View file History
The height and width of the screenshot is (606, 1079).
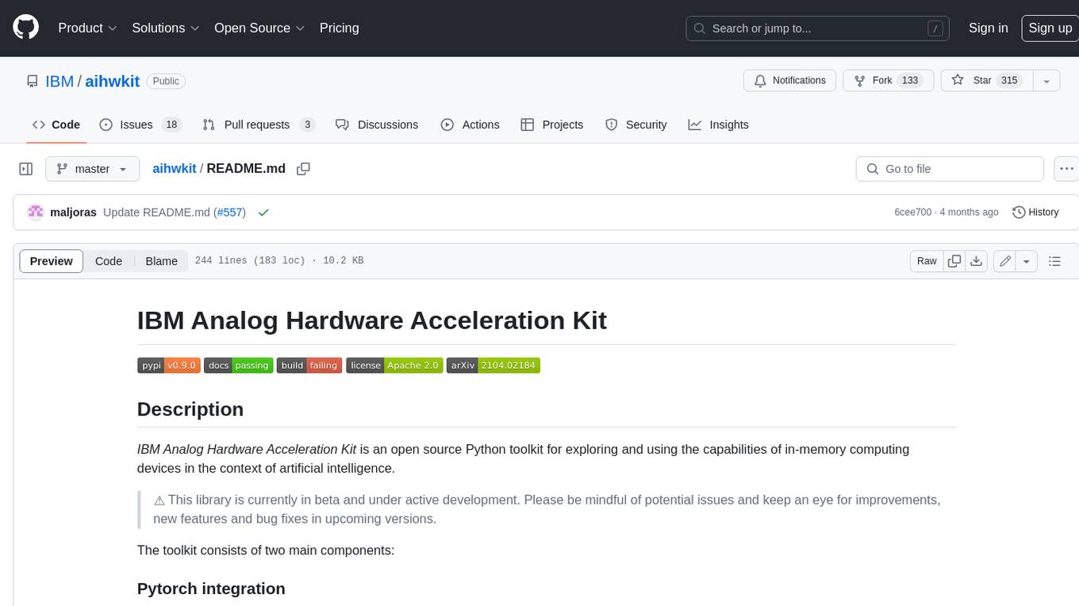[x=1035, y=213]
